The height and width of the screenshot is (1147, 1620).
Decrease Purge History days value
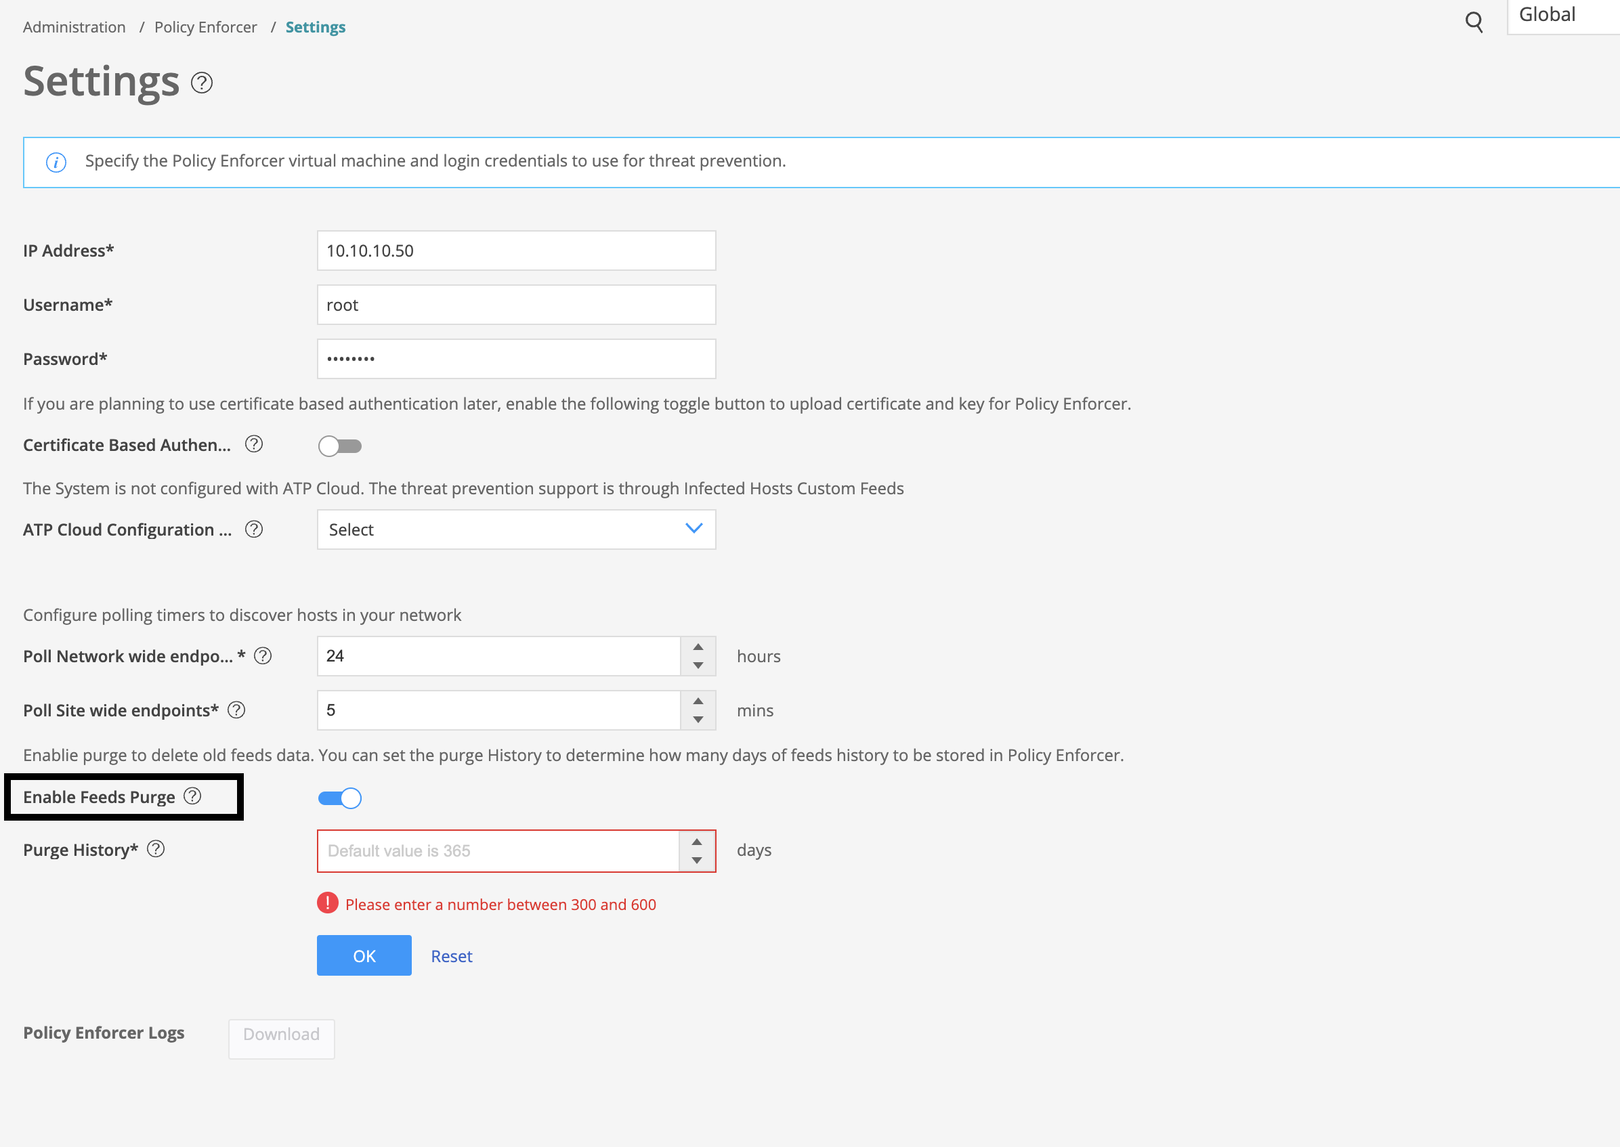pos(697,860)
